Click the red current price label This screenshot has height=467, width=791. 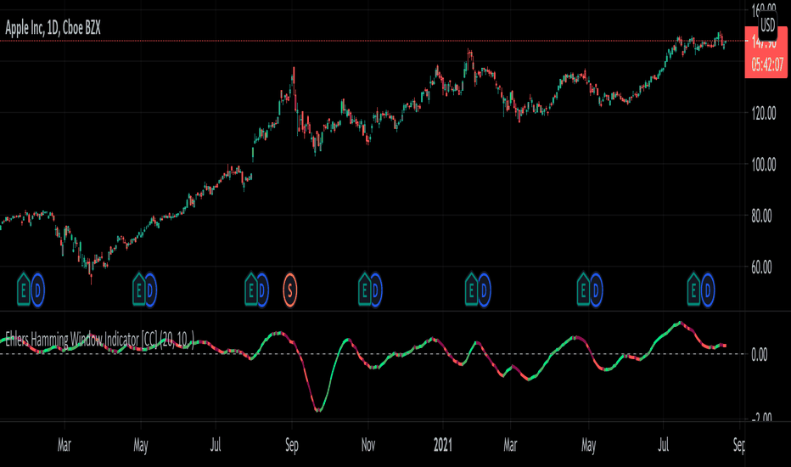766,53
